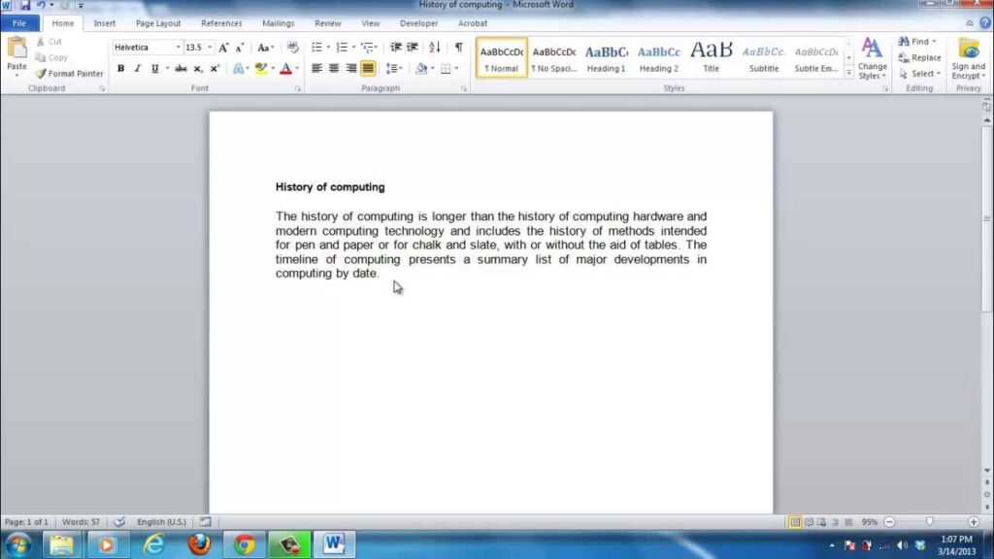This screenshot has width=994, height=559.
Task: Select the Underline icon
Action: [x=154, y=68]
